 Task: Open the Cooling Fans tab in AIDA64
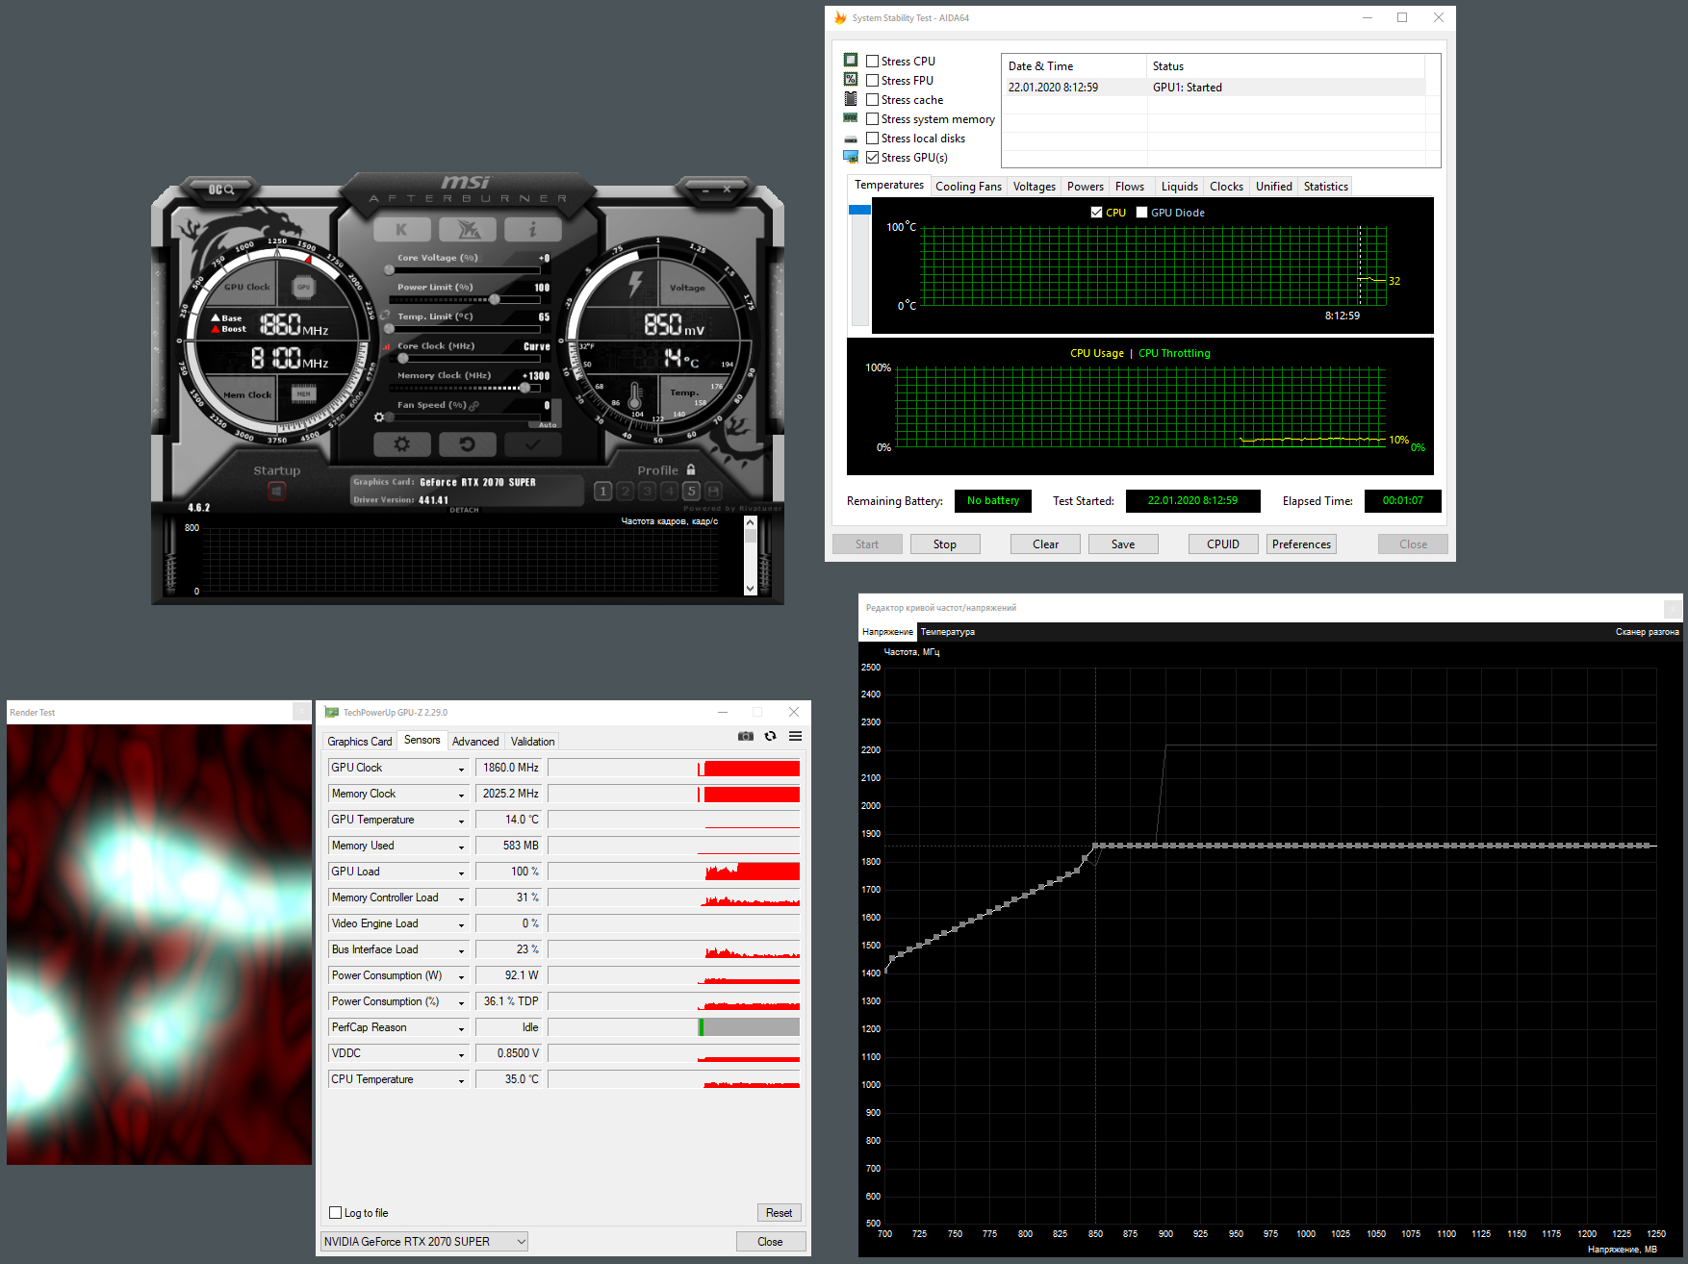968,187
